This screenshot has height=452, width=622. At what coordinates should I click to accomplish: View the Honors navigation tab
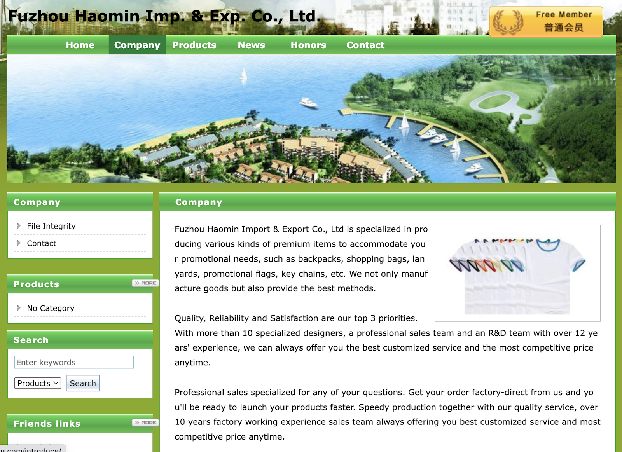(x=308, y=45)
